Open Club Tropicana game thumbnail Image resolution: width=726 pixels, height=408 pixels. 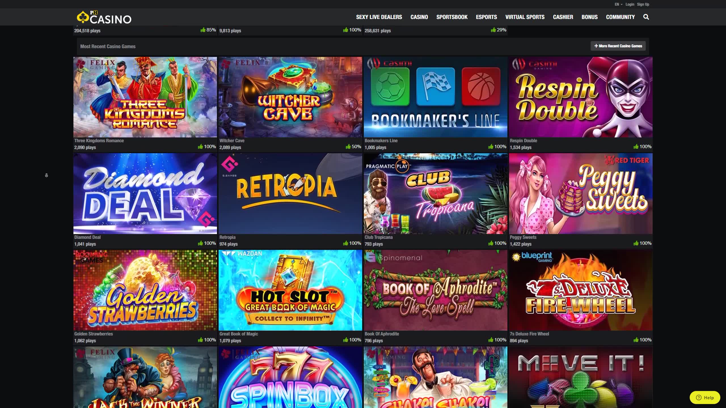(436, 194)
